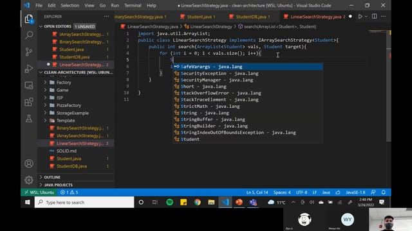
Task: Open Sticky Notes from the taskbar
Action: coord(183,202)
